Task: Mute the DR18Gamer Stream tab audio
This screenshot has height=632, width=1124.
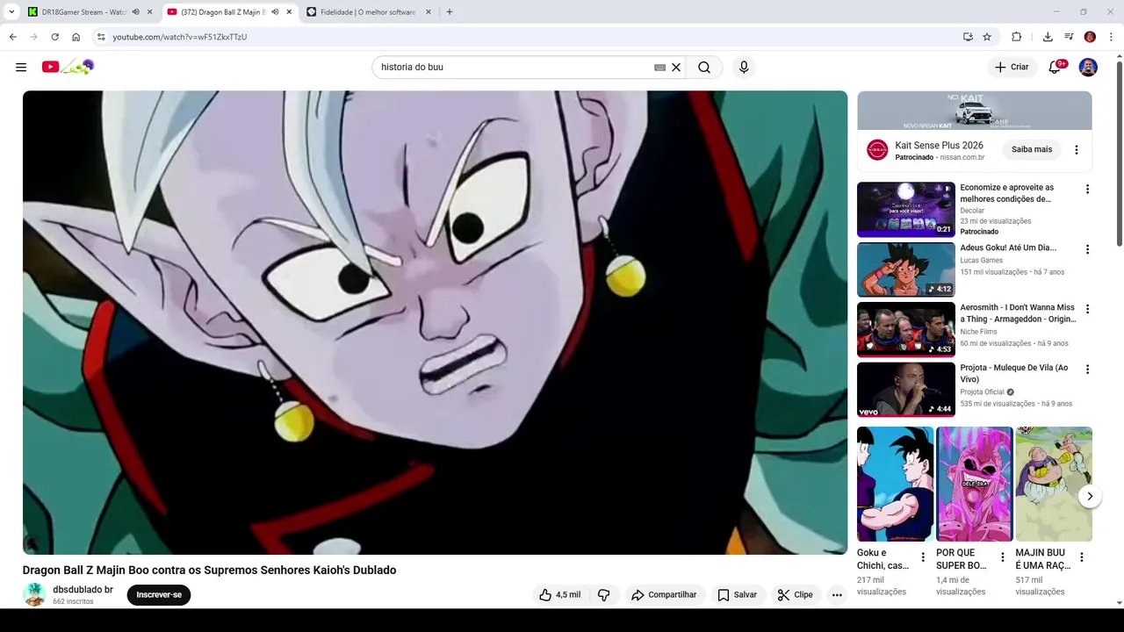Action: [136, 12]
